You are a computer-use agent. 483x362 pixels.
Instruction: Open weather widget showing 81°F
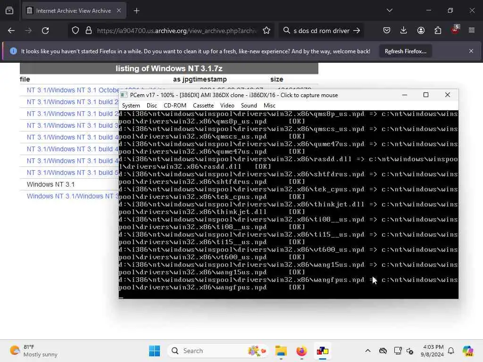[33, 351]
